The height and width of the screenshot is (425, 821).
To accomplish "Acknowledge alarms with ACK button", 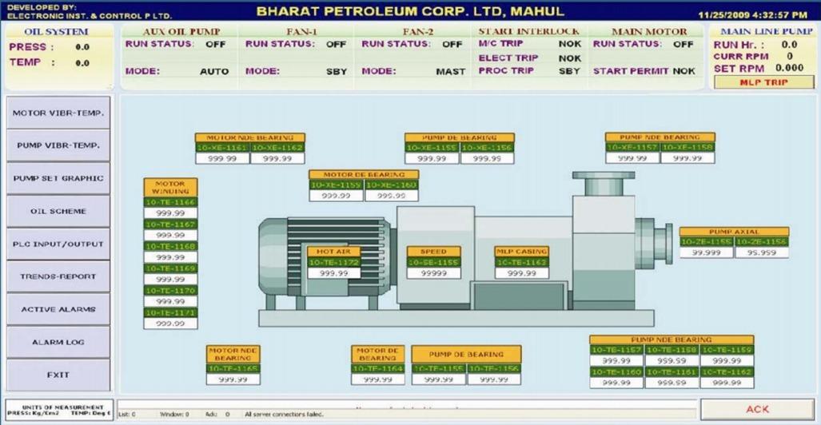I will 757,409.
